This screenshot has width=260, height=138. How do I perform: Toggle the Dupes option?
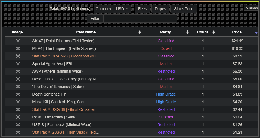[x=160, y=9]
